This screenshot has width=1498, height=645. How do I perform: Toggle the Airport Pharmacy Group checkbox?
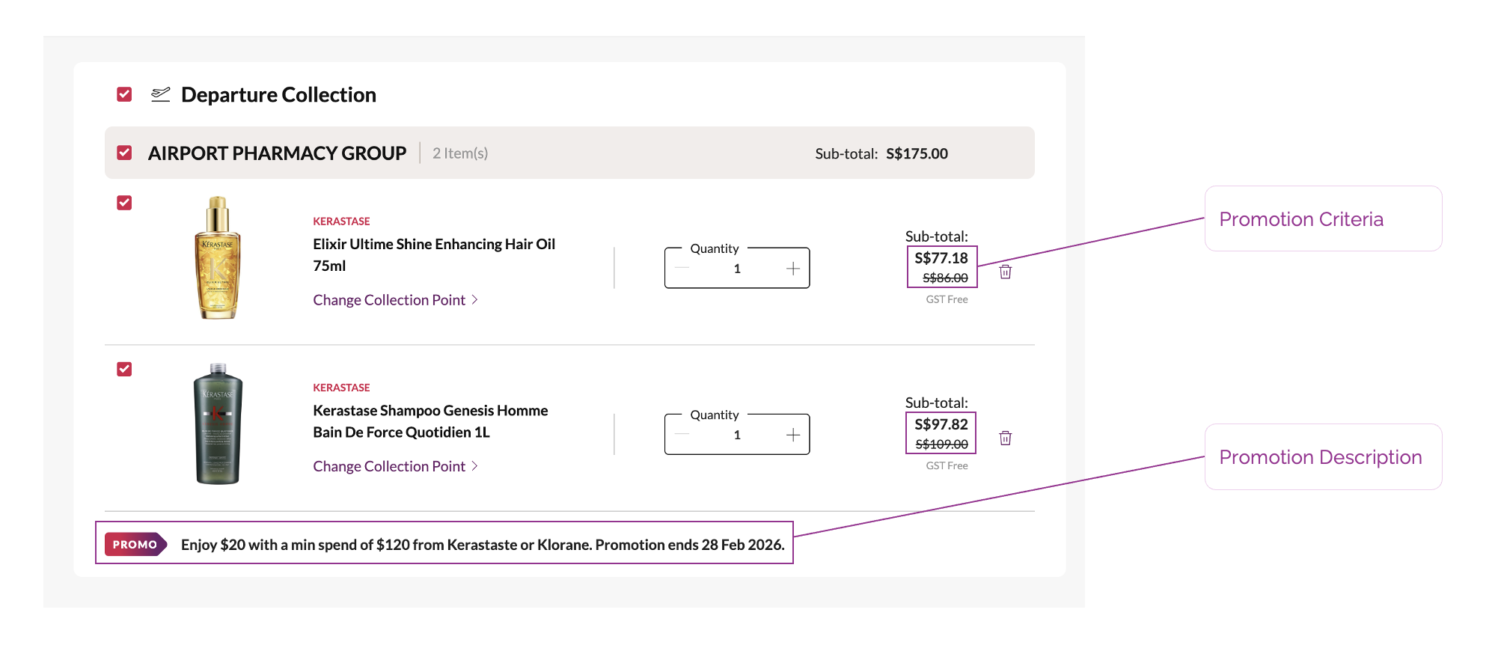coord(124,153)
